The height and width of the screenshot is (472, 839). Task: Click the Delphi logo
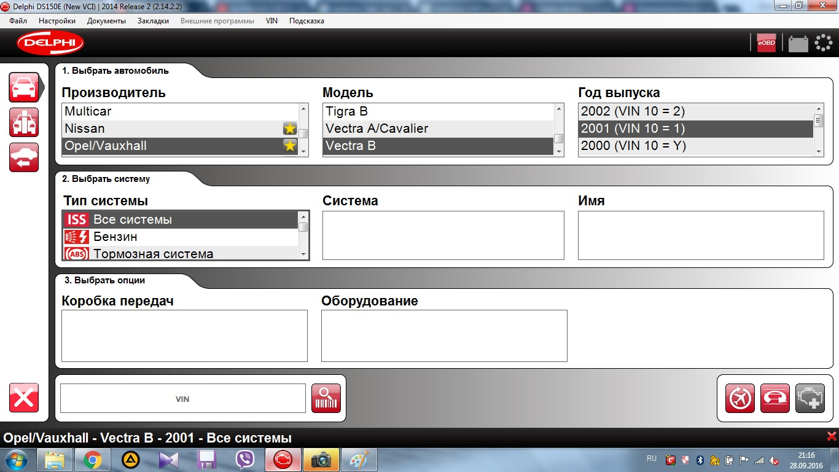click(x=50, y=42)
